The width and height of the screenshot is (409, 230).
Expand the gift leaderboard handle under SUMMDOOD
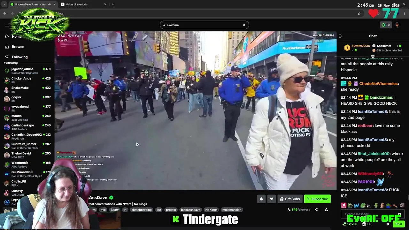(373, 57)
